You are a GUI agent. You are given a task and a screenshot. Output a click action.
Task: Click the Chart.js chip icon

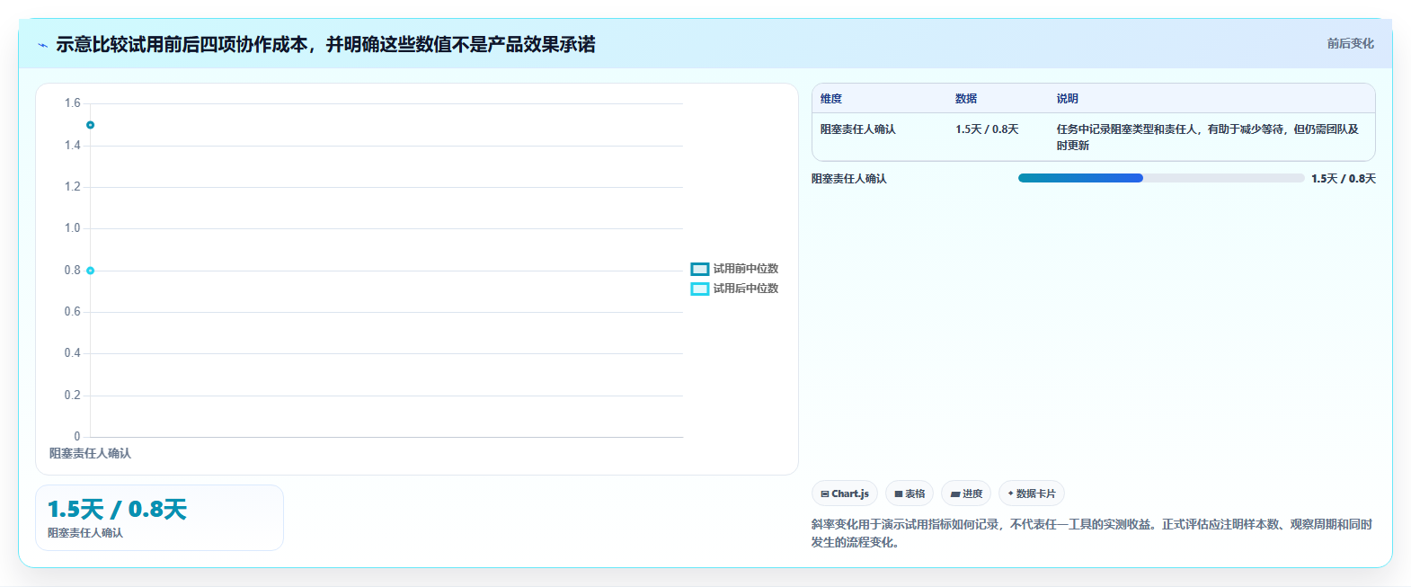click(x=825, y=494)
